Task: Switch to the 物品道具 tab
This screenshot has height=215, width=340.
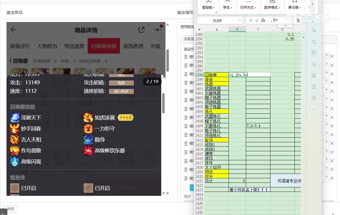Action: tap(74, 46)
